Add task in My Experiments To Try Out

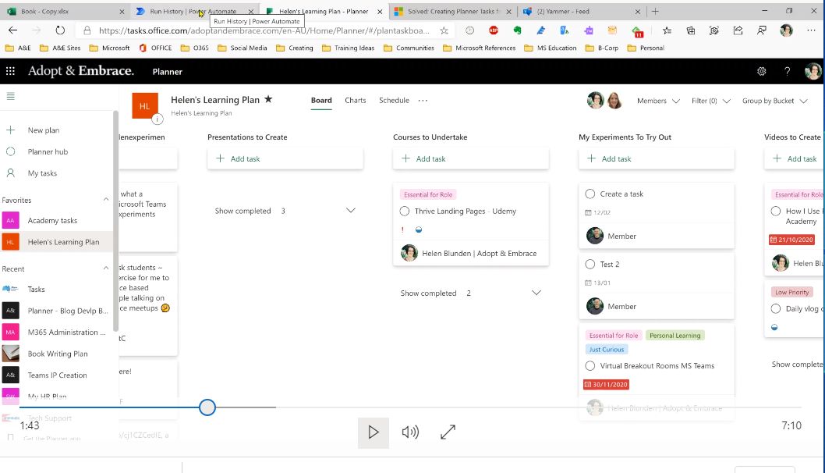click(657, 158)
